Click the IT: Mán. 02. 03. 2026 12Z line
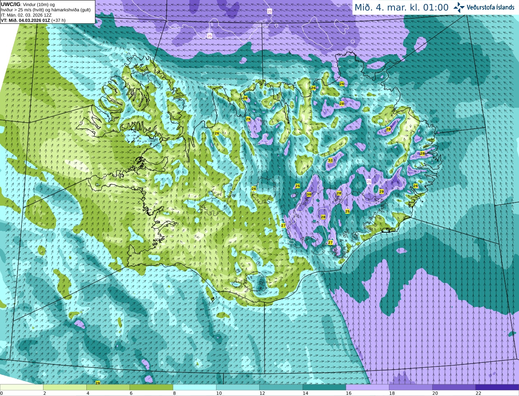 [26, 15]
